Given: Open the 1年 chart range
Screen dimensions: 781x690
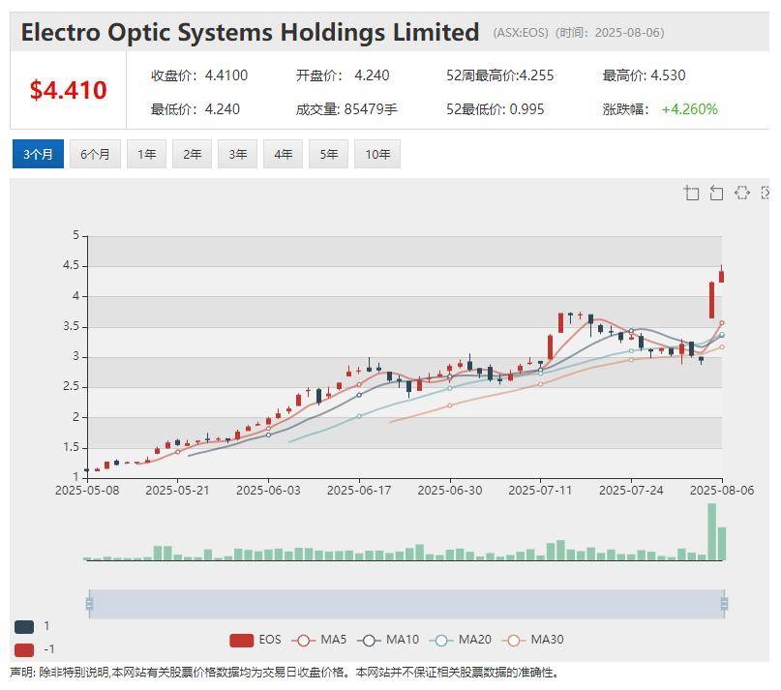Looking at the screenshot, I should (146, 154).
